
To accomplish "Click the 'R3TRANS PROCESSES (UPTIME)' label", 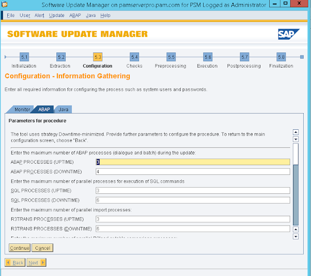I will (47, 219).
